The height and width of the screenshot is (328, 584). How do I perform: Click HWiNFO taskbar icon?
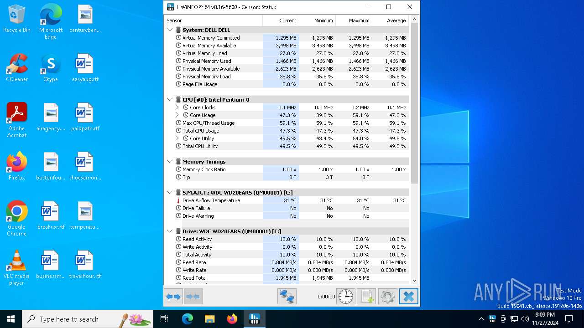[x=255, y=319]
